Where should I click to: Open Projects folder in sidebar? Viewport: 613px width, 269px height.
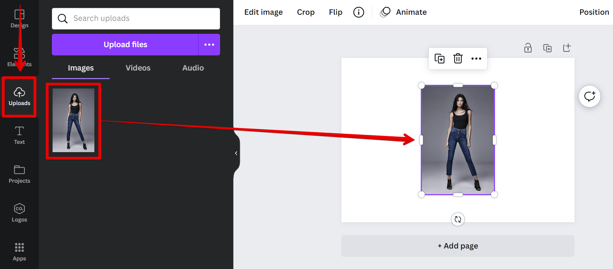coord(19,174)
